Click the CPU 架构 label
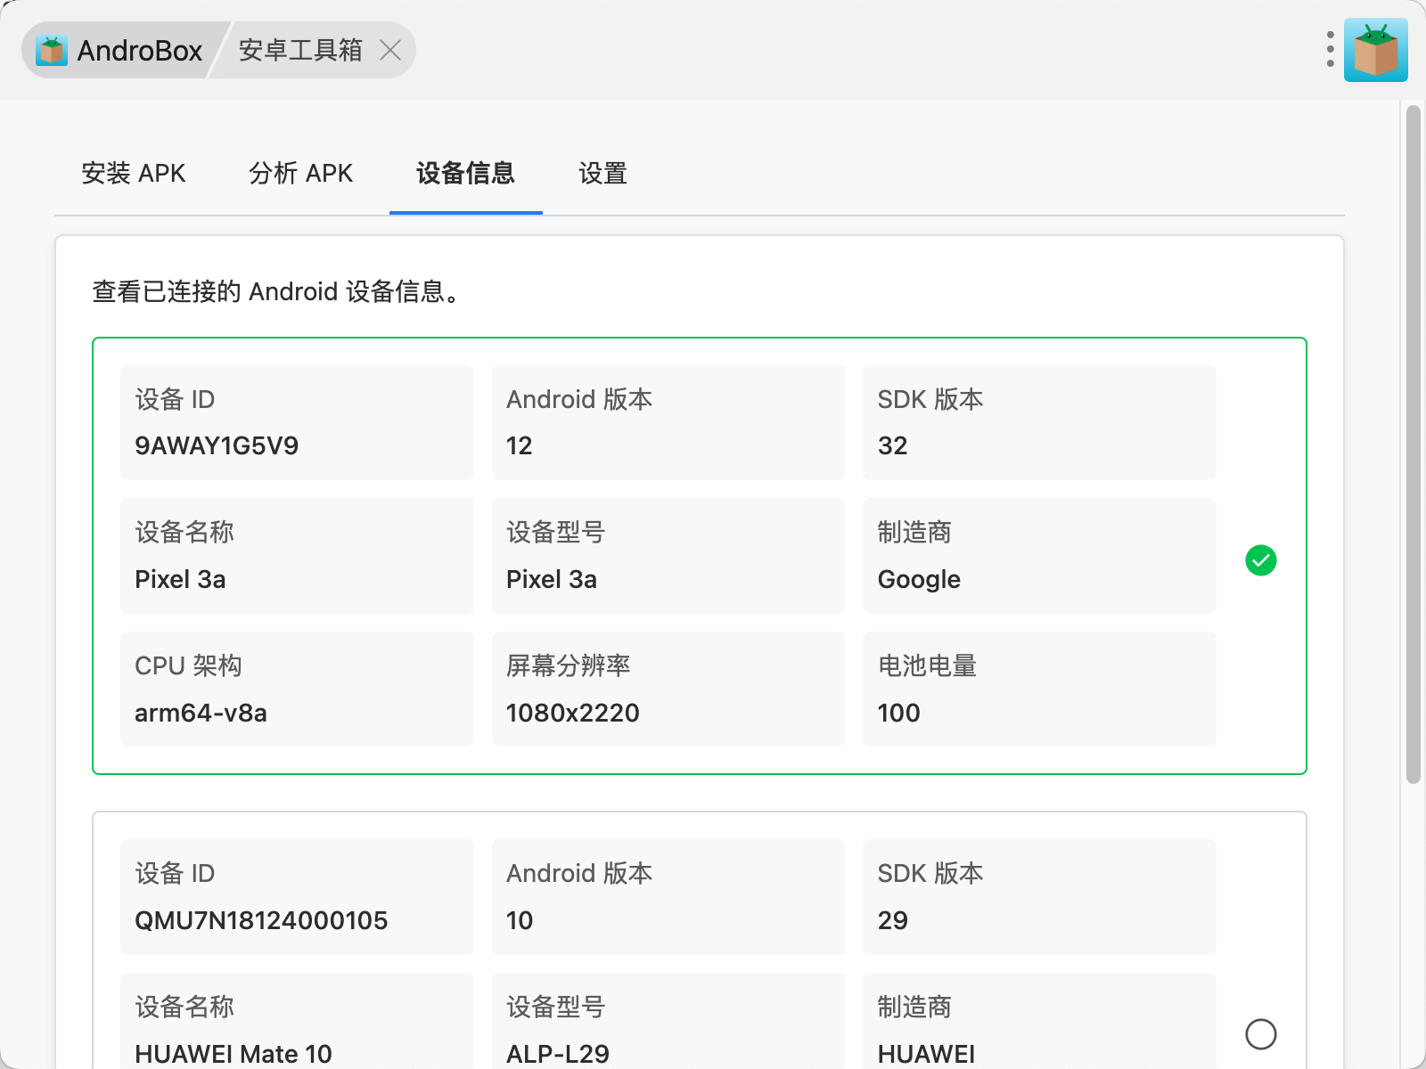This screenshot has height=1069, width=1426. pos(188,665)
